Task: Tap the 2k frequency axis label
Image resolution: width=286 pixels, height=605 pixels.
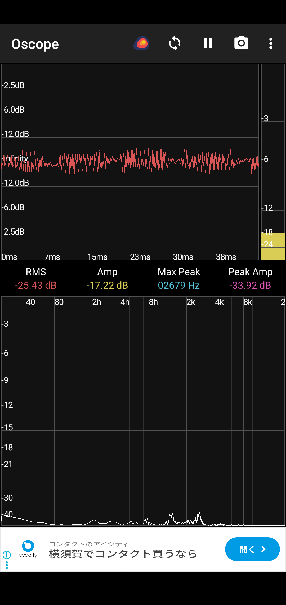Action: [x=191, y=302]
